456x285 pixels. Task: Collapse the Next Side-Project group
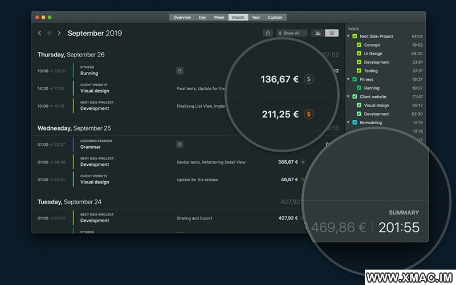click(x=349, y=36)
